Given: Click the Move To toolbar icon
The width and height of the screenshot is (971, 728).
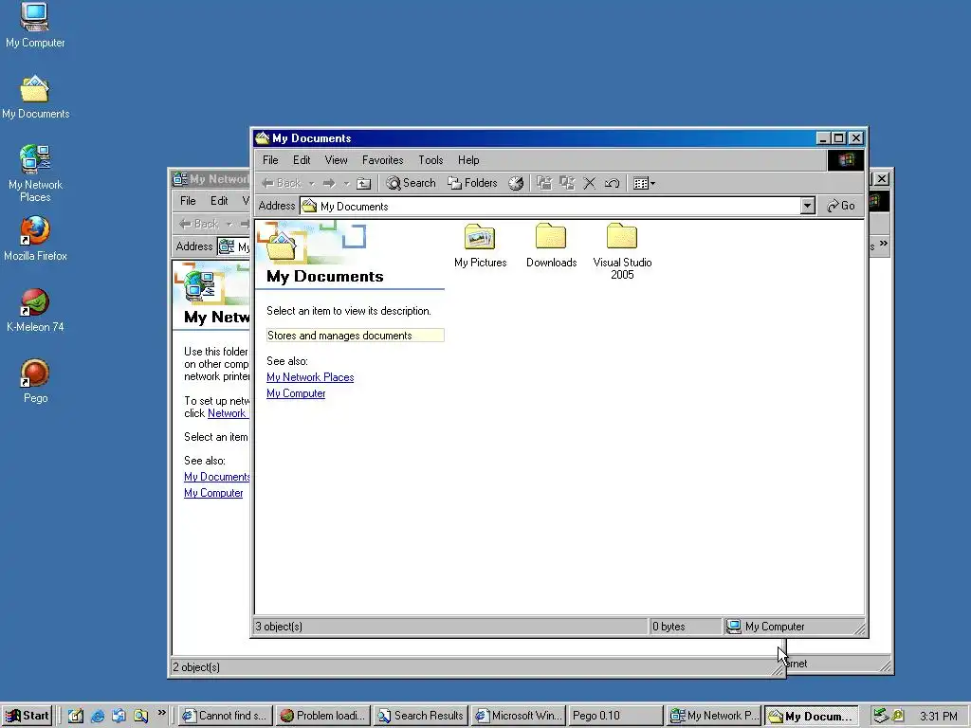Looking at the screenshot, I should click(544, 183).
